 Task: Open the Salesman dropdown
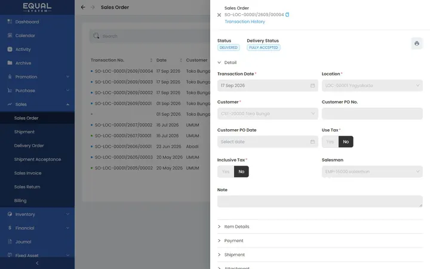point(372,172)
